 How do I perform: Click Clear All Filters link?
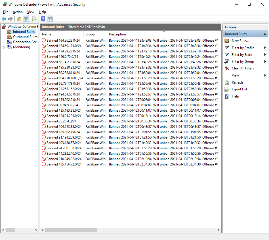[x=243, y=68]
